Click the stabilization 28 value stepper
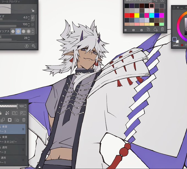This screenshot has width=187, height=169. point(29,38)
